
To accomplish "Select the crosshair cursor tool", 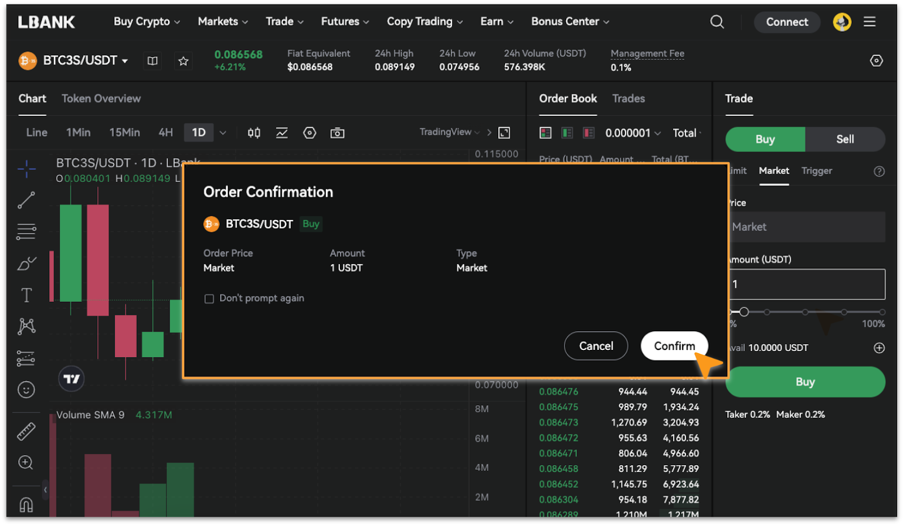I will tap(26, 169).
